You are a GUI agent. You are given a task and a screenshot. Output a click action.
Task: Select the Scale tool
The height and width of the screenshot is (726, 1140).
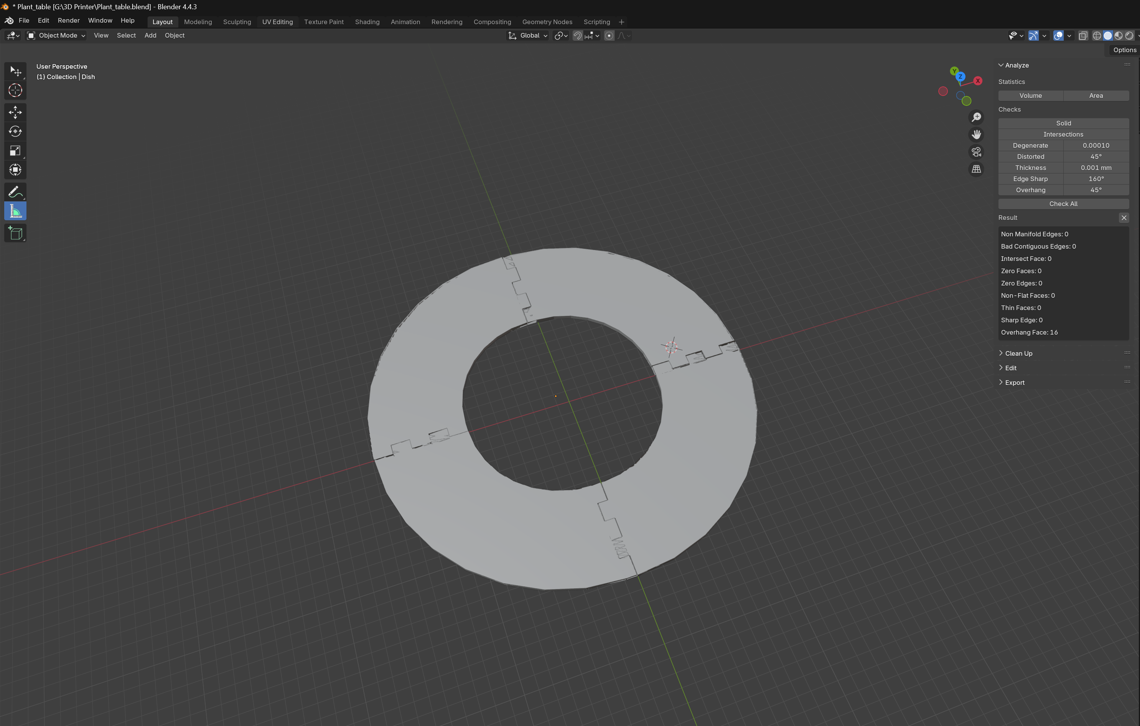[15, 150]
